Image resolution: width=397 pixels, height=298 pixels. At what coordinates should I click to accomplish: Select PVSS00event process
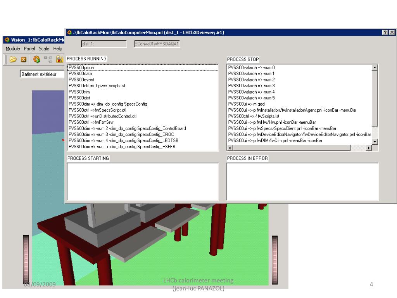click(x=143, y=80)
